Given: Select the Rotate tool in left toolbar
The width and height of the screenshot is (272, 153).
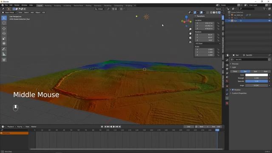Looking at the screenshot, I should click(x=4, y=34).
